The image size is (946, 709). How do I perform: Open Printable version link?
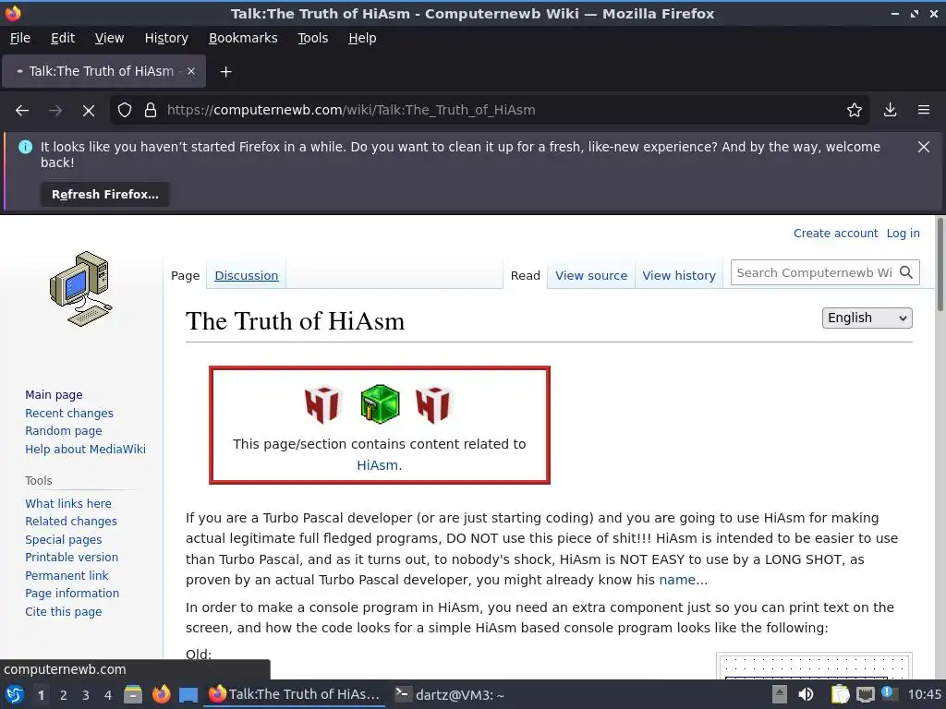pyautogui.click(x=72, y=558)
